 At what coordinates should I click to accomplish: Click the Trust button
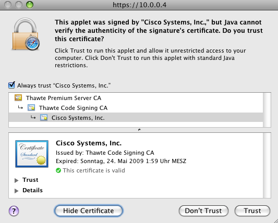pos(252,211)
